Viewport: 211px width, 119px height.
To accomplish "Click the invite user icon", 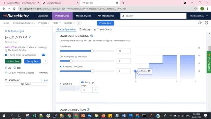I will pyautogui.click(x=200, y=23).
